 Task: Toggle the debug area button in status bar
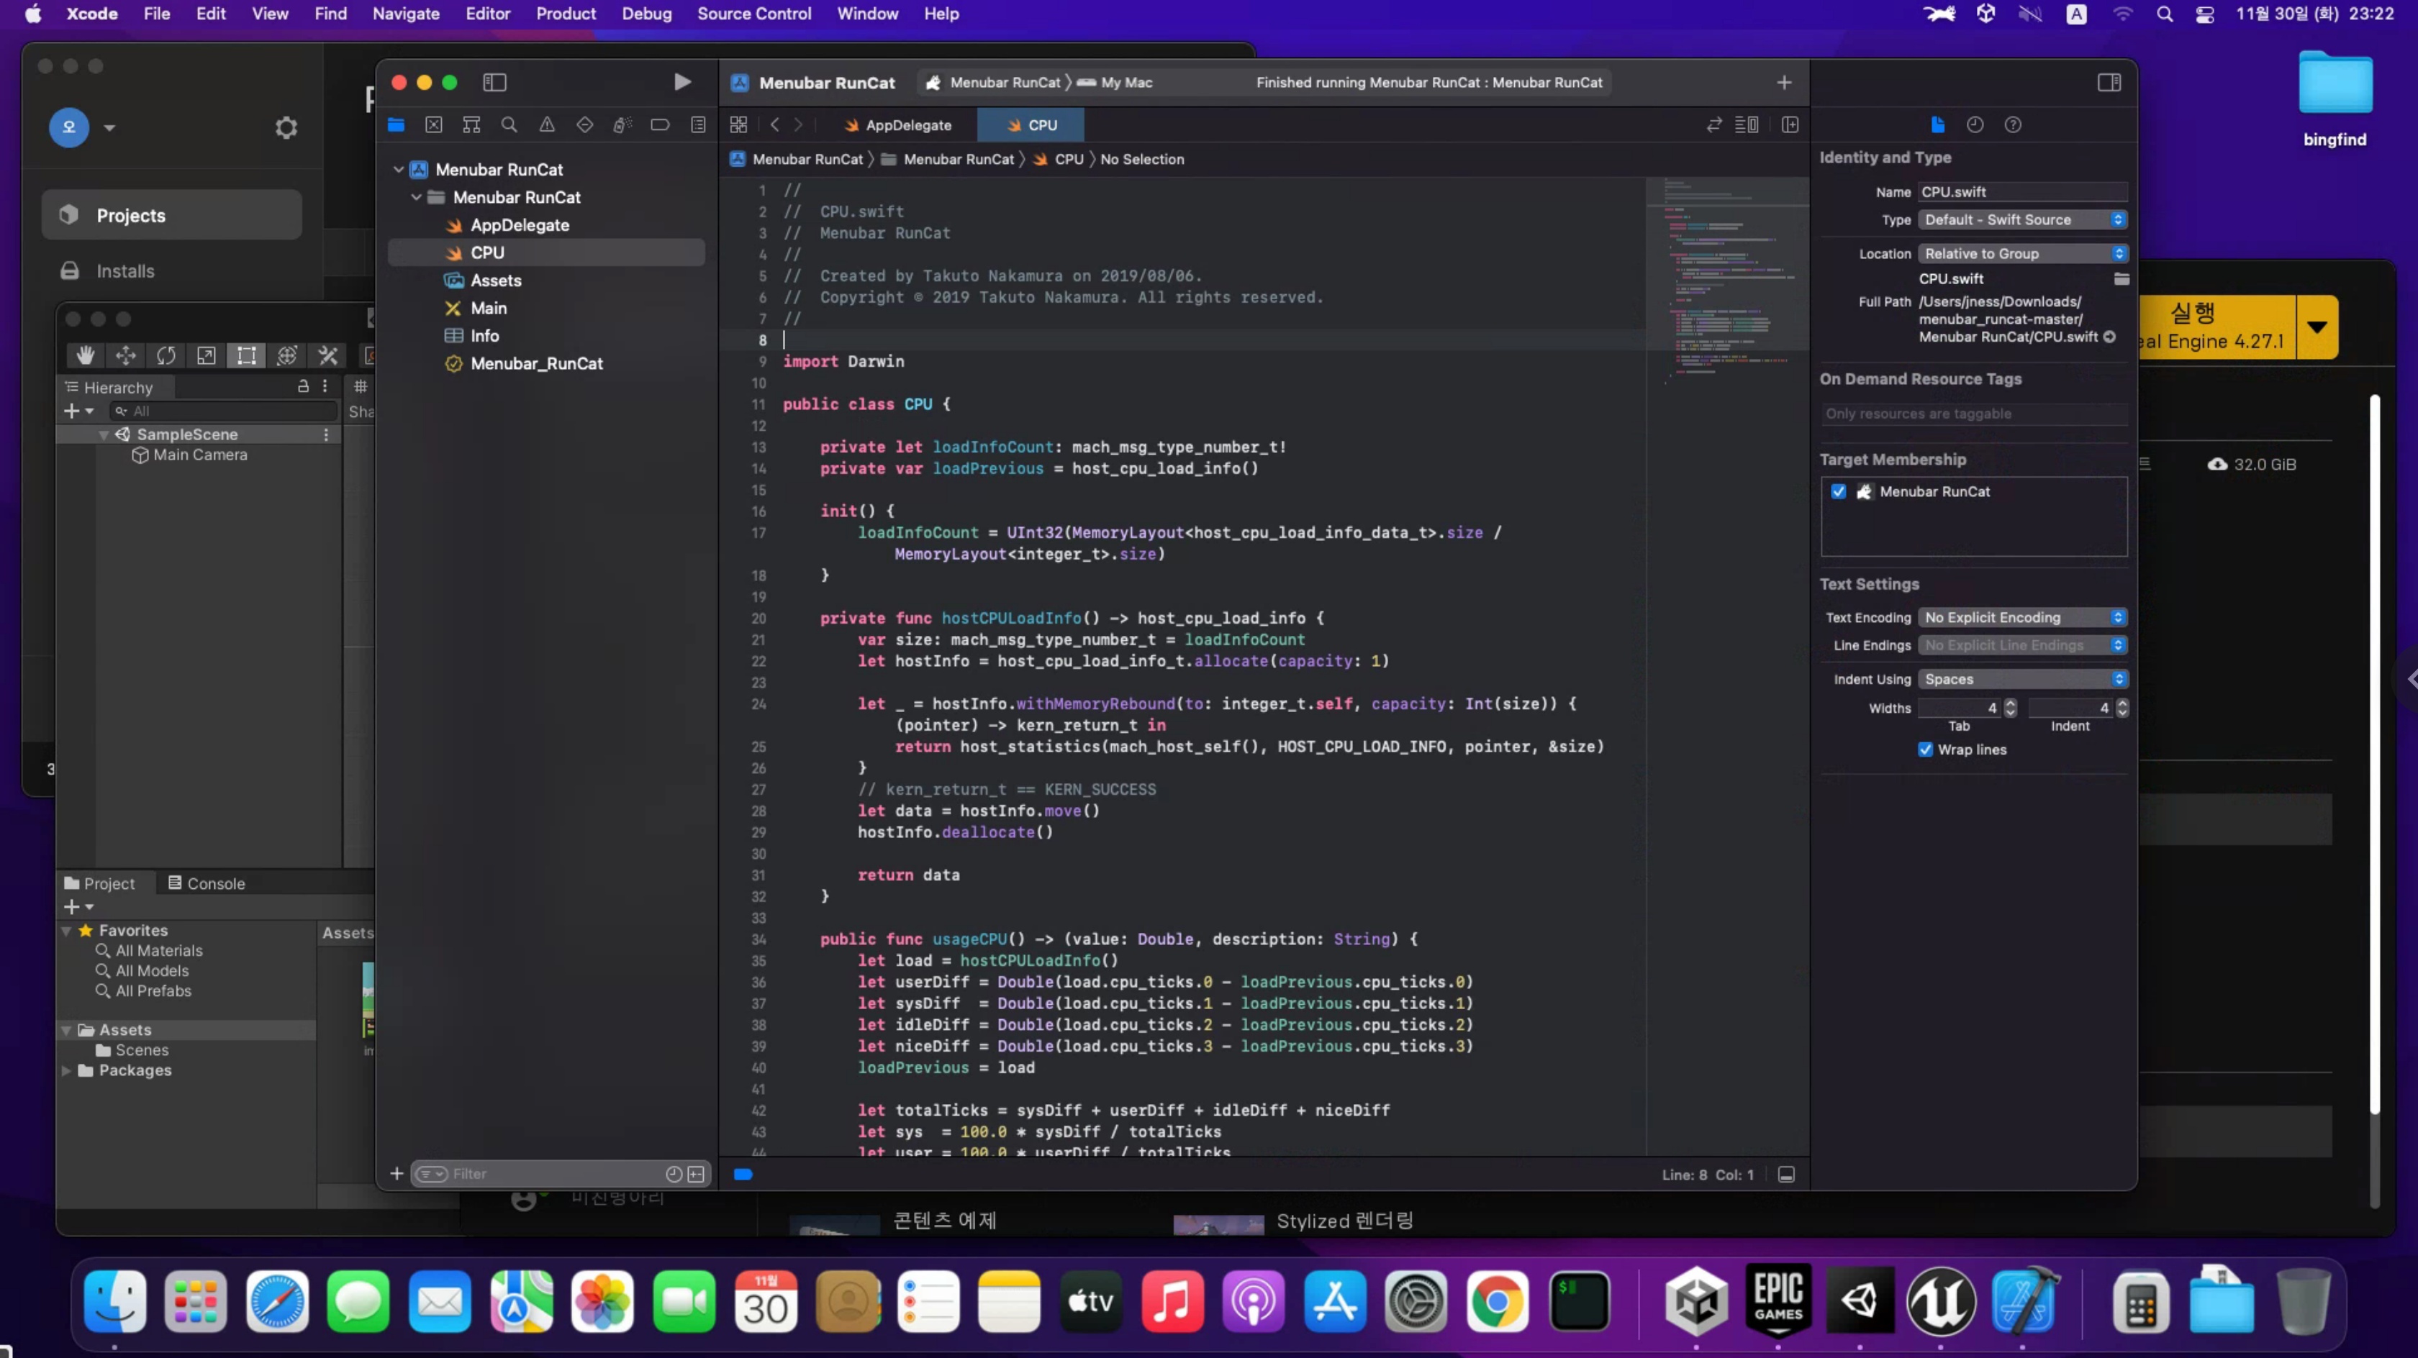point(1786,1175)
